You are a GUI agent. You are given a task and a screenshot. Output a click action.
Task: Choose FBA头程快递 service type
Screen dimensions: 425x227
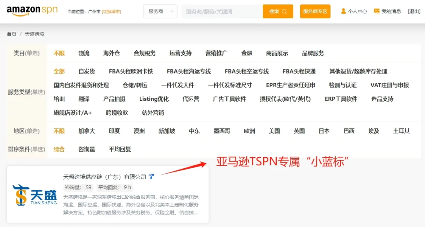(299, 71)
